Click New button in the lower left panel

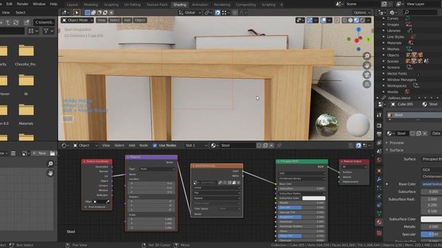pos(40,153)
